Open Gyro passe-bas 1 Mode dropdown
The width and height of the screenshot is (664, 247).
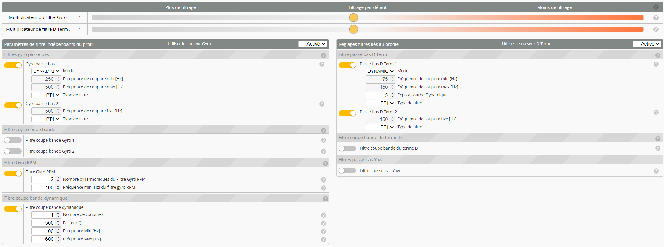pyautogui.click(x=46, y=71)
